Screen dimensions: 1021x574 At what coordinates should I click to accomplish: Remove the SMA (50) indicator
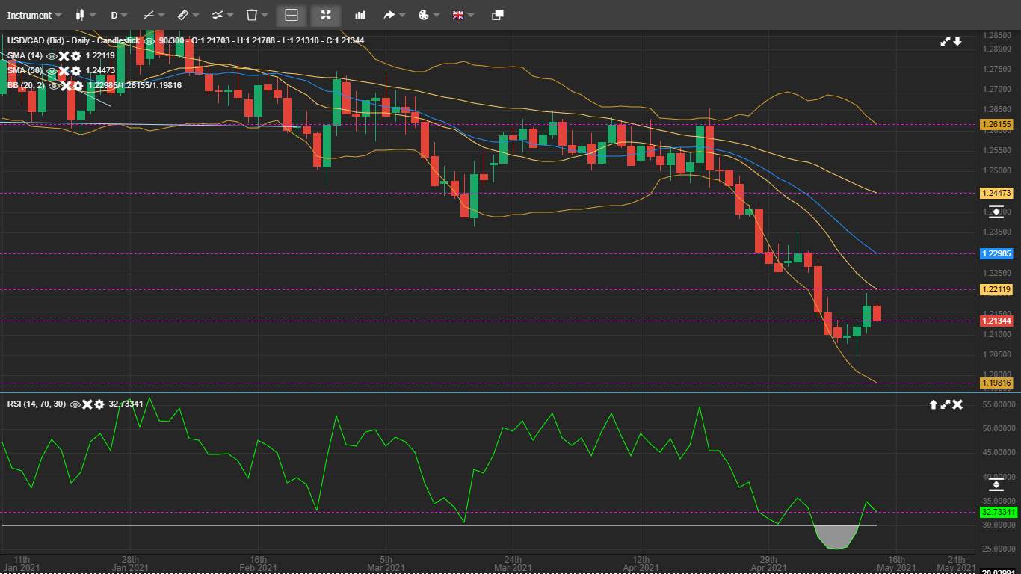tap(64, 71)
